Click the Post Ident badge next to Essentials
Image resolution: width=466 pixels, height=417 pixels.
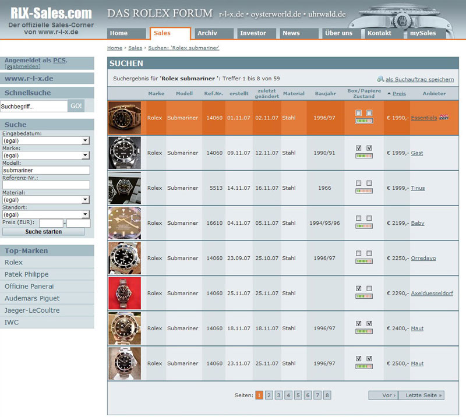coord(444,117)
